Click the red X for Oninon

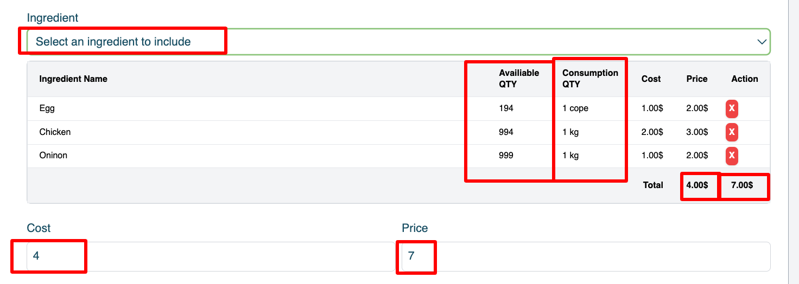732,156
